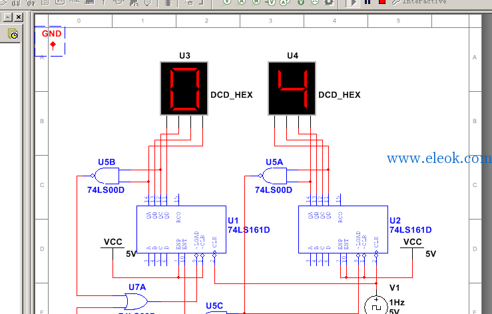
Task: Click the U7A OR gate
Action: point(136,301)
